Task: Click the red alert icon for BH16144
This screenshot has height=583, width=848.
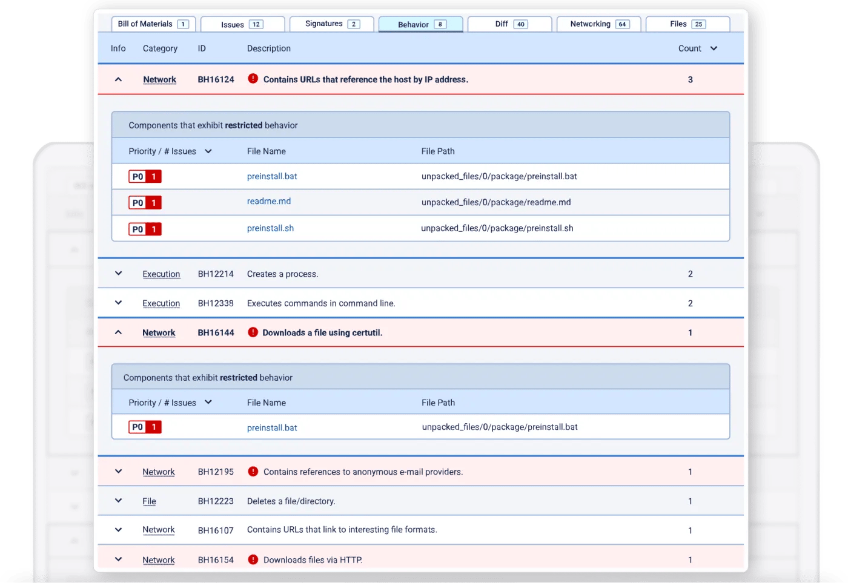Action: [x=253, y=332]
